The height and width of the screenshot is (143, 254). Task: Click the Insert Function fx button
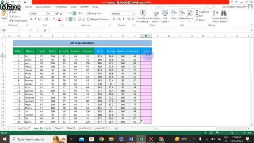(45, 30)
